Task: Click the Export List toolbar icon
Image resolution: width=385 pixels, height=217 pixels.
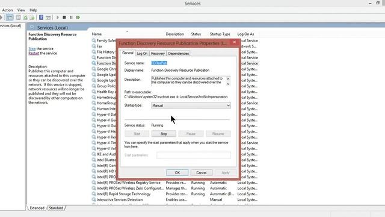Action: pos(32,17)
